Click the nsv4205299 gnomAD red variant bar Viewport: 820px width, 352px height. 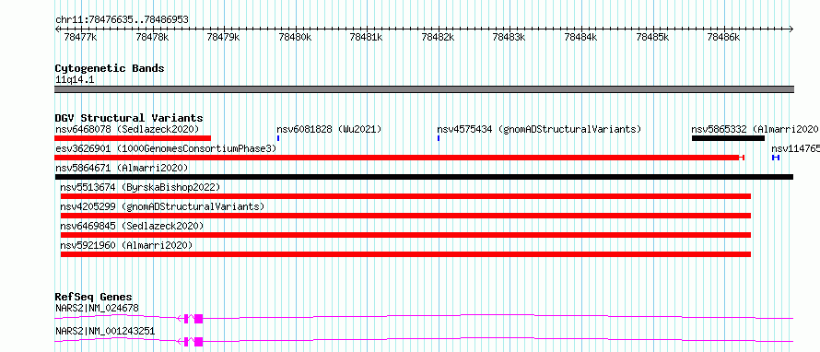[x=405, y=216]
